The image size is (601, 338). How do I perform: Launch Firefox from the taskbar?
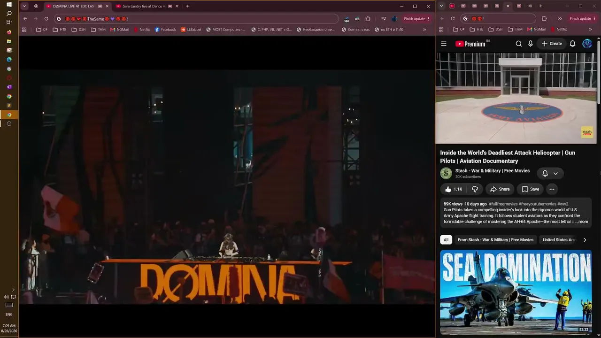pos(9,32)
